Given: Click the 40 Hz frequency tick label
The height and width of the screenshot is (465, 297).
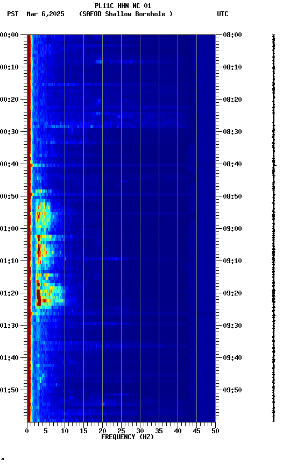Looking at the screenshot, I should [178, 431].
